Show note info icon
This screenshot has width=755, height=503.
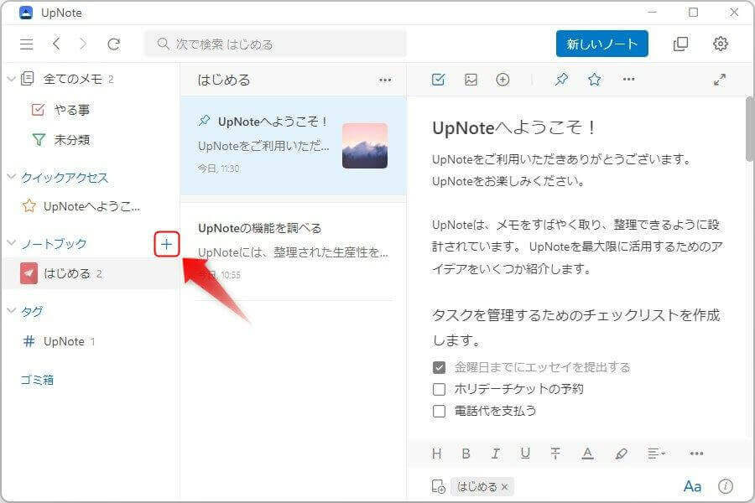coord(726,486)
